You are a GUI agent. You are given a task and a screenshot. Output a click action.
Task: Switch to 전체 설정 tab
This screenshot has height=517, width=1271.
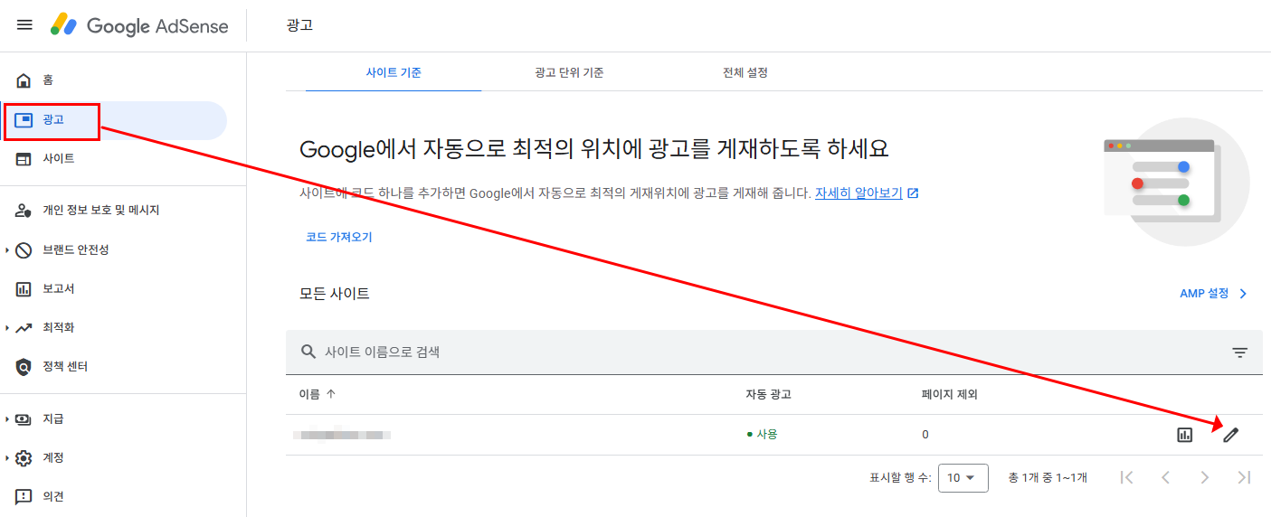pyautogui.click(x=745, y=72)
